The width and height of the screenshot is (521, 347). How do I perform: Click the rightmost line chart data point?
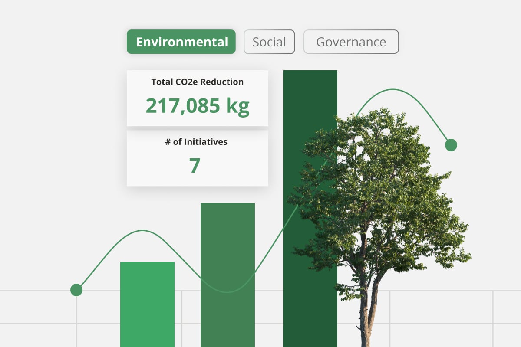tap(450, 145)
